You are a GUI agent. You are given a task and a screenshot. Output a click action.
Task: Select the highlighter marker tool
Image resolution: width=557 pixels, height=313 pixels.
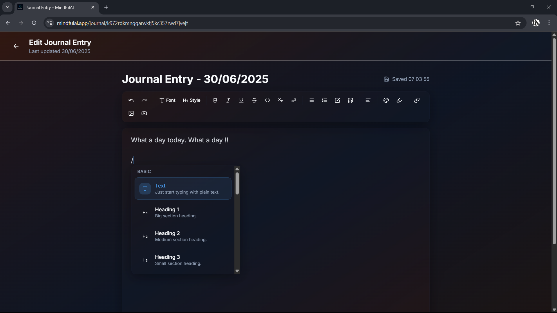(x=399, y=100)
